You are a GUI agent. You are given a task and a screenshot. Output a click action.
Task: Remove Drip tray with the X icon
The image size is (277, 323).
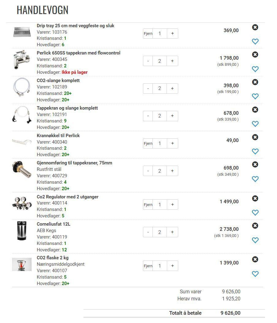255,27
